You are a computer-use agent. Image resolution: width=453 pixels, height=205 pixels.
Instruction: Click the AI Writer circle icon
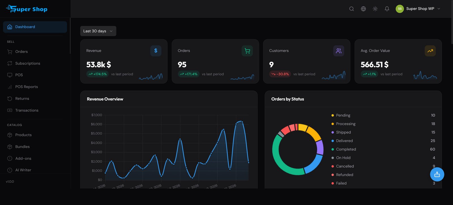(x=10, y=170)
